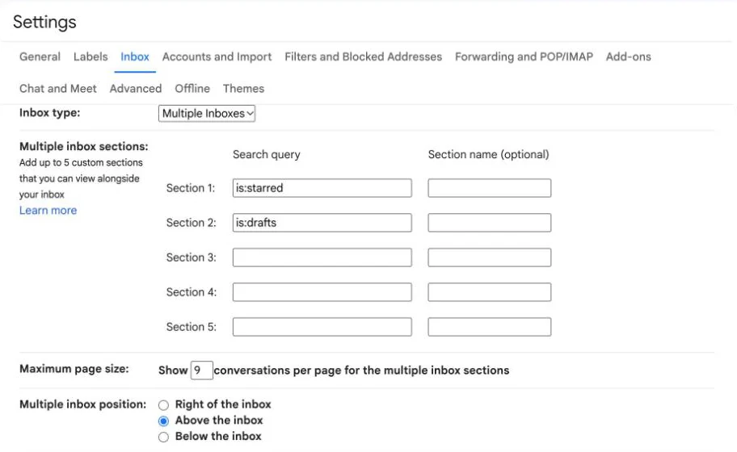Go to Filters and Blocked Addresses tab
The height and width of the screenshot is (452, 737).
(x=364, y=56)
